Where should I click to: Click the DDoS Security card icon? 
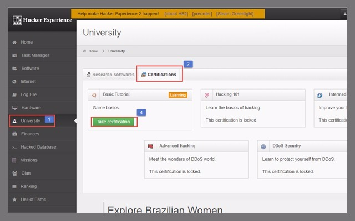263,147
